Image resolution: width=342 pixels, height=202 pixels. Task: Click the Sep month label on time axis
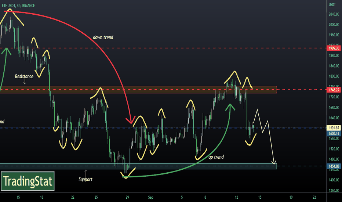pyautogui.click(x=150, y=197)
